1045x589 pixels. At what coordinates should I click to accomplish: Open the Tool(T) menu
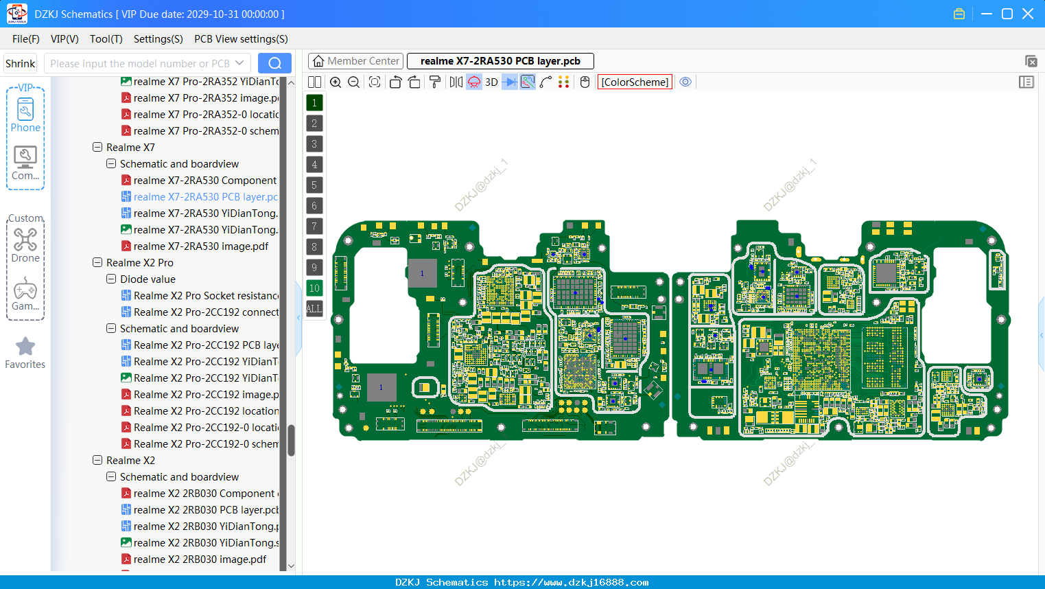tap(106, 39)
